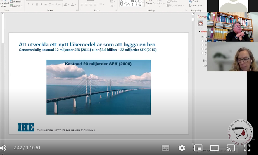Screen dimensions: 258x155
Task: Enable miniplayer mode
Action: (198, 148)
